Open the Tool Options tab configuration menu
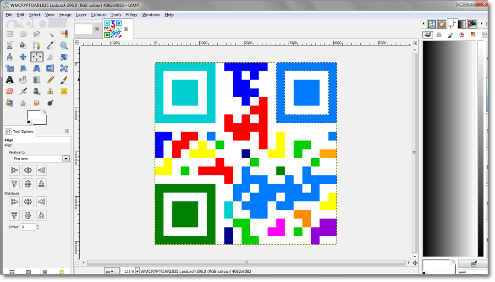This screenshot has width=495, height=282. (x=67, y=131)
